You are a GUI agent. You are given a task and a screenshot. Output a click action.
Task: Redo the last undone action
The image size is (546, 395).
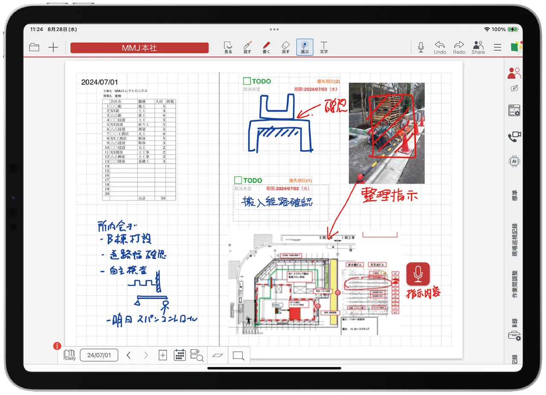pos(459,47)
